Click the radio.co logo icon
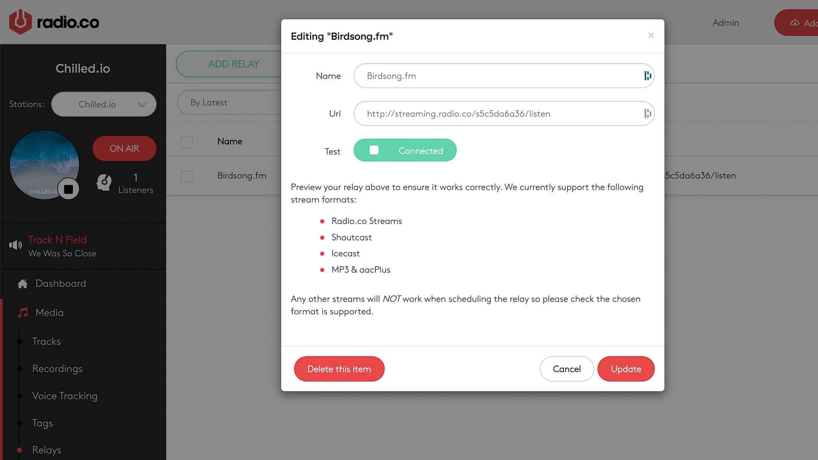Viewport: 818px width, 460px height. point(20,22)
